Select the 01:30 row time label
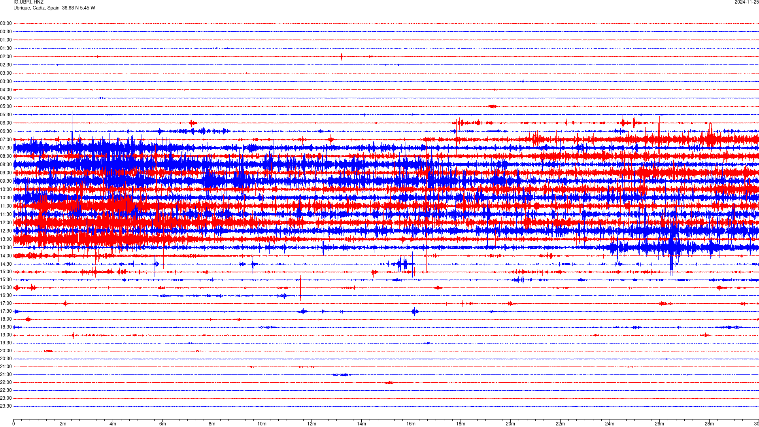Screen dimensions: 759x427 [x=6, y=48]
